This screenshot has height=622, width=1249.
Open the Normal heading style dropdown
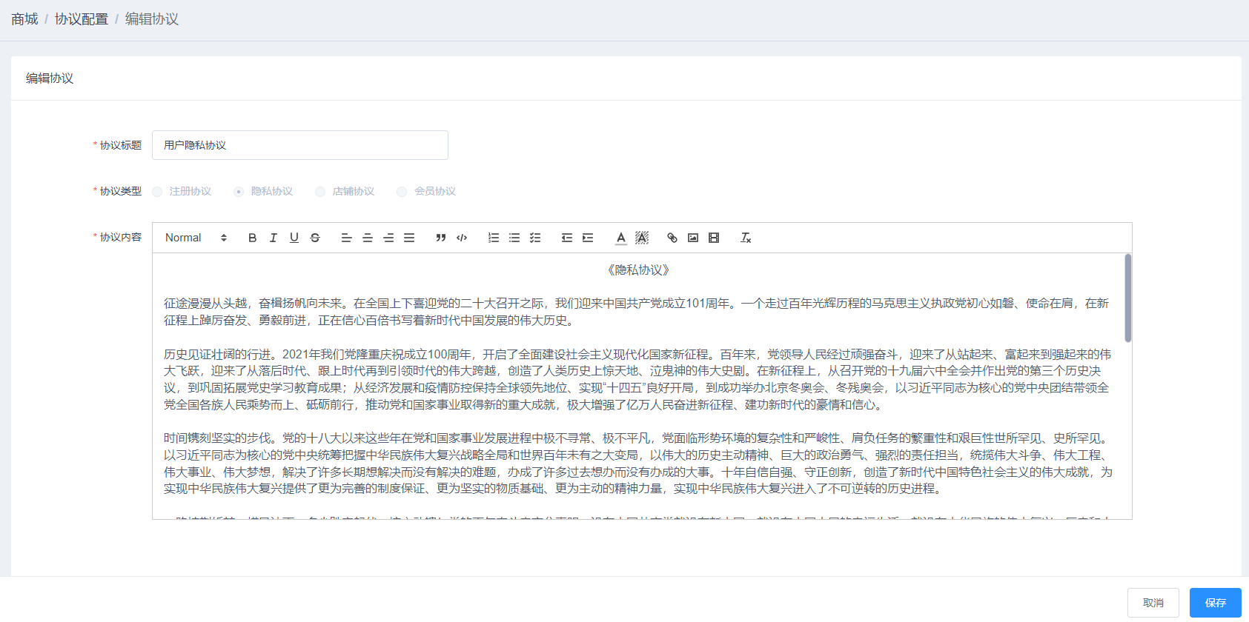point(196,238)
